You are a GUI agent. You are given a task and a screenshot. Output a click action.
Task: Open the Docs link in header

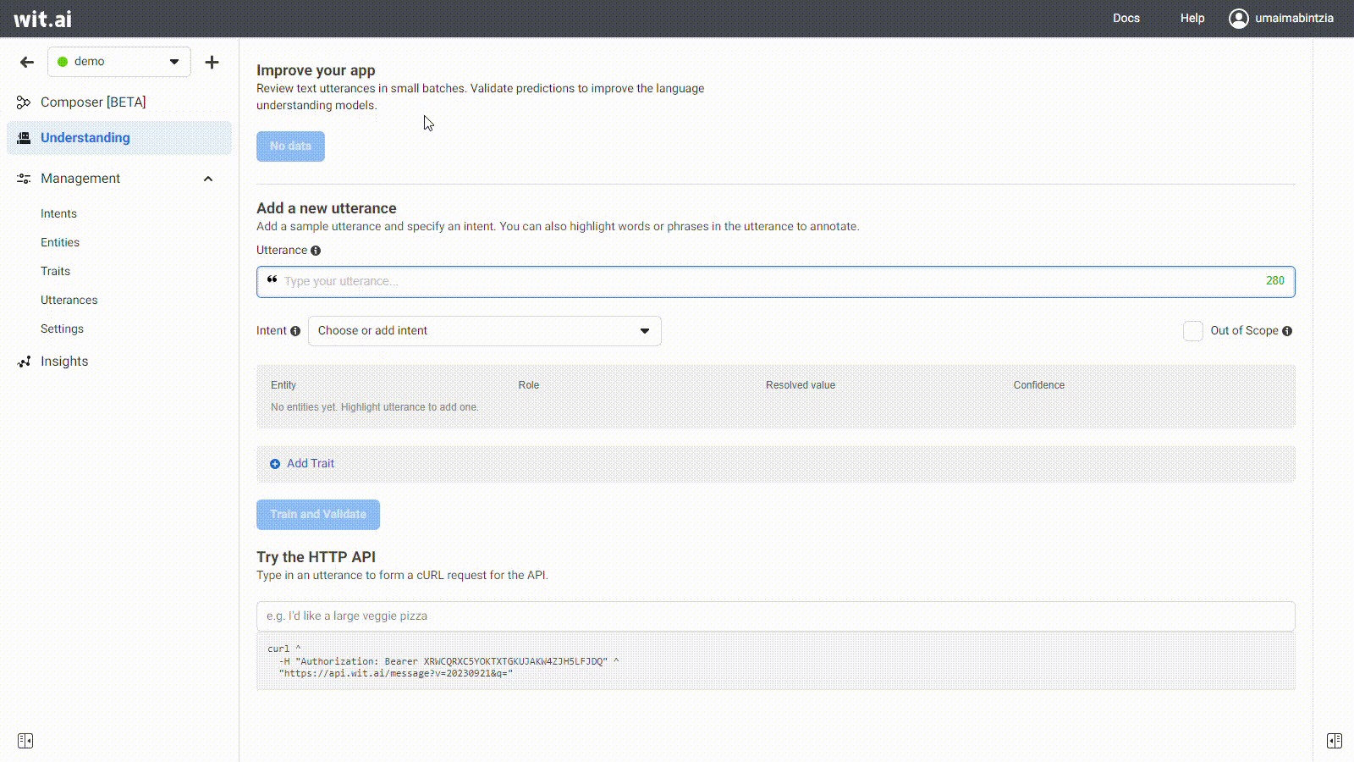1126,18
